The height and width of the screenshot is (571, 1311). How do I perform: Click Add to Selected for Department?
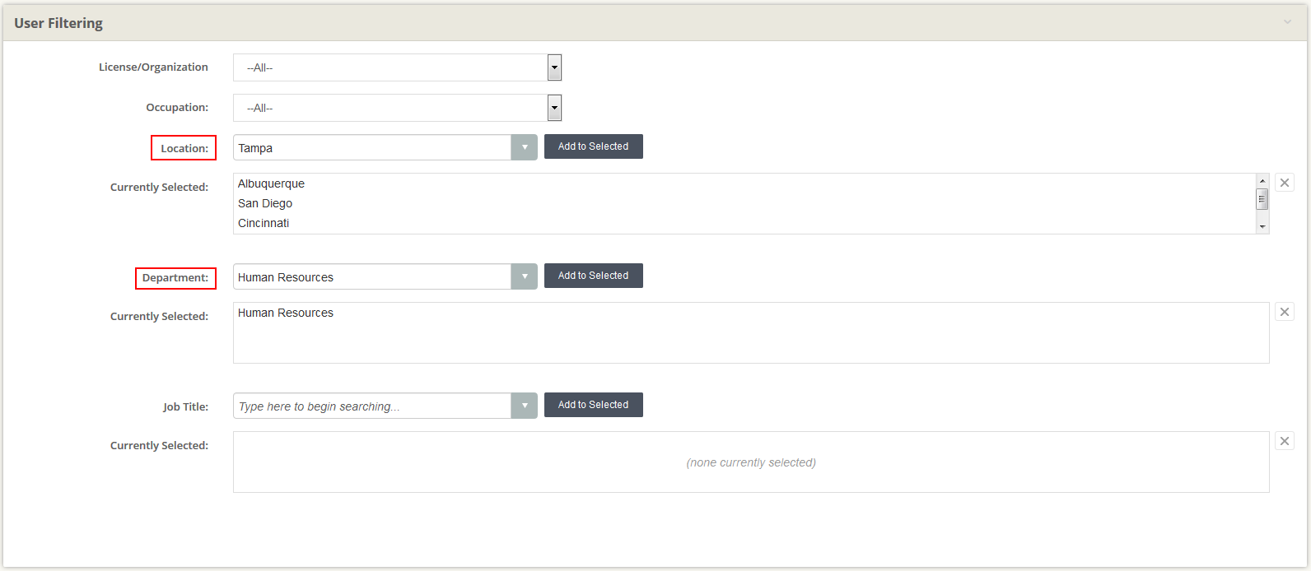point(593,275)
